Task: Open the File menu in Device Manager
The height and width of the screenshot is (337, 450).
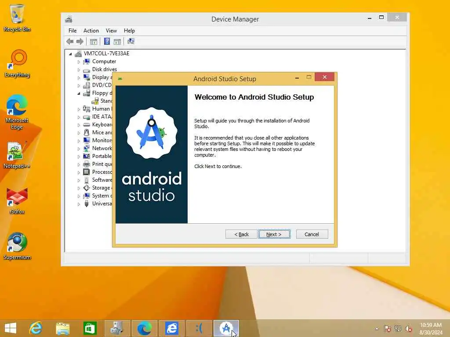Action: point(73,31)
